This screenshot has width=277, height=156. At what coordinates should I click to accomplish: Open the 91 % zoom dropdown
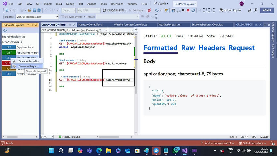pos(47,137)
